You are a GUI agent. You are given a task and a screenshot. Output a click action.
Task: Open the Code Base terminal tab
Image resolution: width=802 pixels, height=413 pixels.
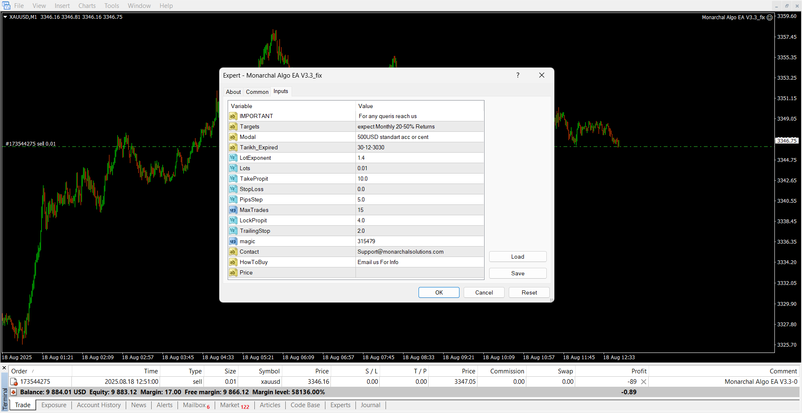click(x=305, y=405)
